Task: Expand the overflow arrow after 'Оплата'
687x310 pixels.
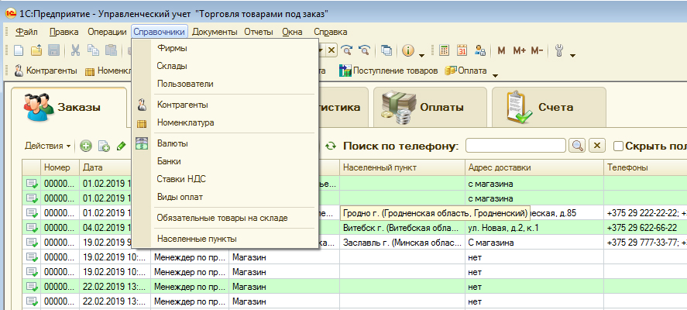Action: coord(495,74)
